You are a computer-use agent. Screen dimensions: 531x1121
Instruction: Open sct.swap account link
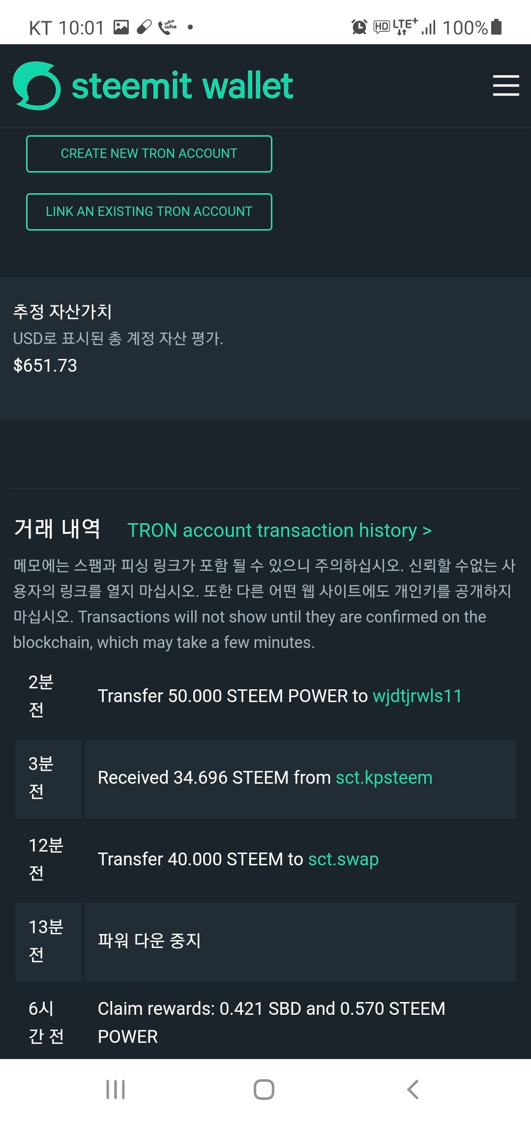343,859
